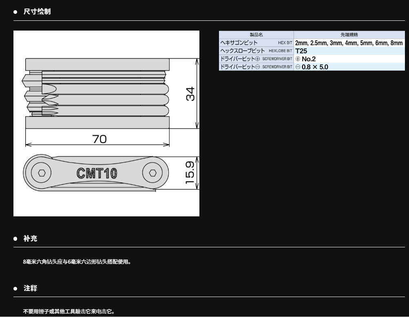Click the bullet dot before 补充

click(x=15, y=239)
